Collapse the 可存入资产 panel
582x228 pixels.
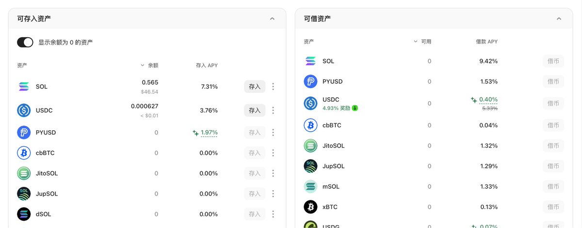point(272,19)
